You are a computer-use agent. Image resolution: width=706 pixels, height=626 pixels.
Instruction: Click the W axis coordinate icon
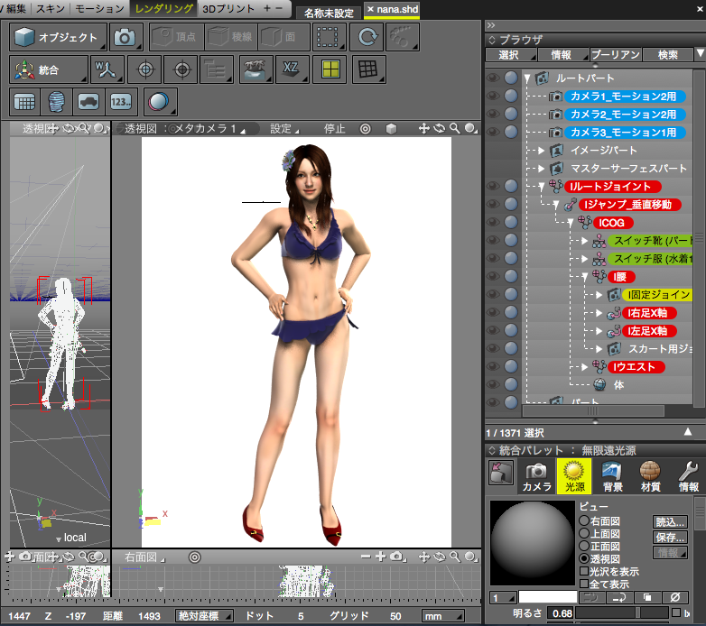point(107,69)
